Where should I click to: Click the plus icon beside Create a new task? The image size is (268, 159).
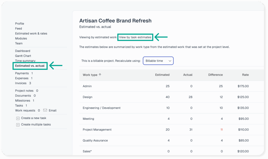click(18, 118)
